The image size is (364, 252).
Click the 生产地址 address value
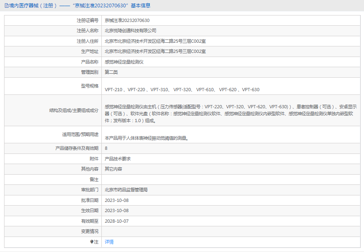coord(155,52)
